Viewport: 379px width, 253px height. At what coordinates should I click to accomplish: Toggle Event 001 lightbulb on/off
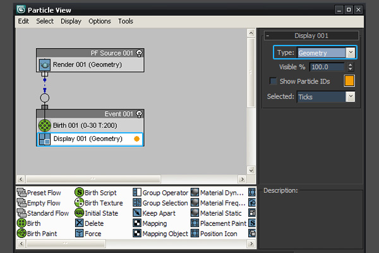coord(139,114)
